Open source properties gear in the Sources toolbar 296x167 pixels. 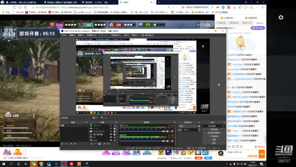click(x=100, y=144)
